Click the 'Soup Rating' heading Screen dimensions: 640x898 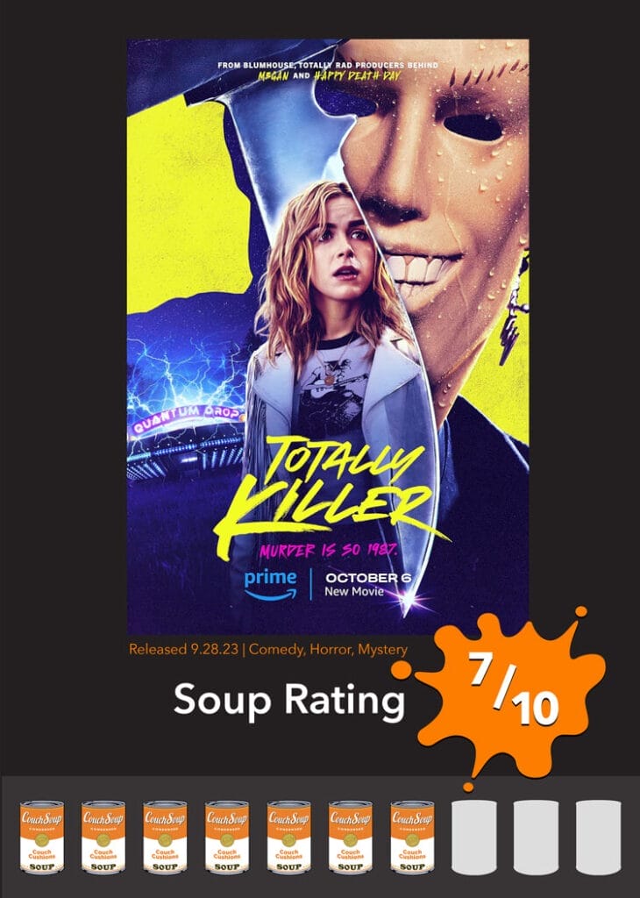[x=289, y=700]
